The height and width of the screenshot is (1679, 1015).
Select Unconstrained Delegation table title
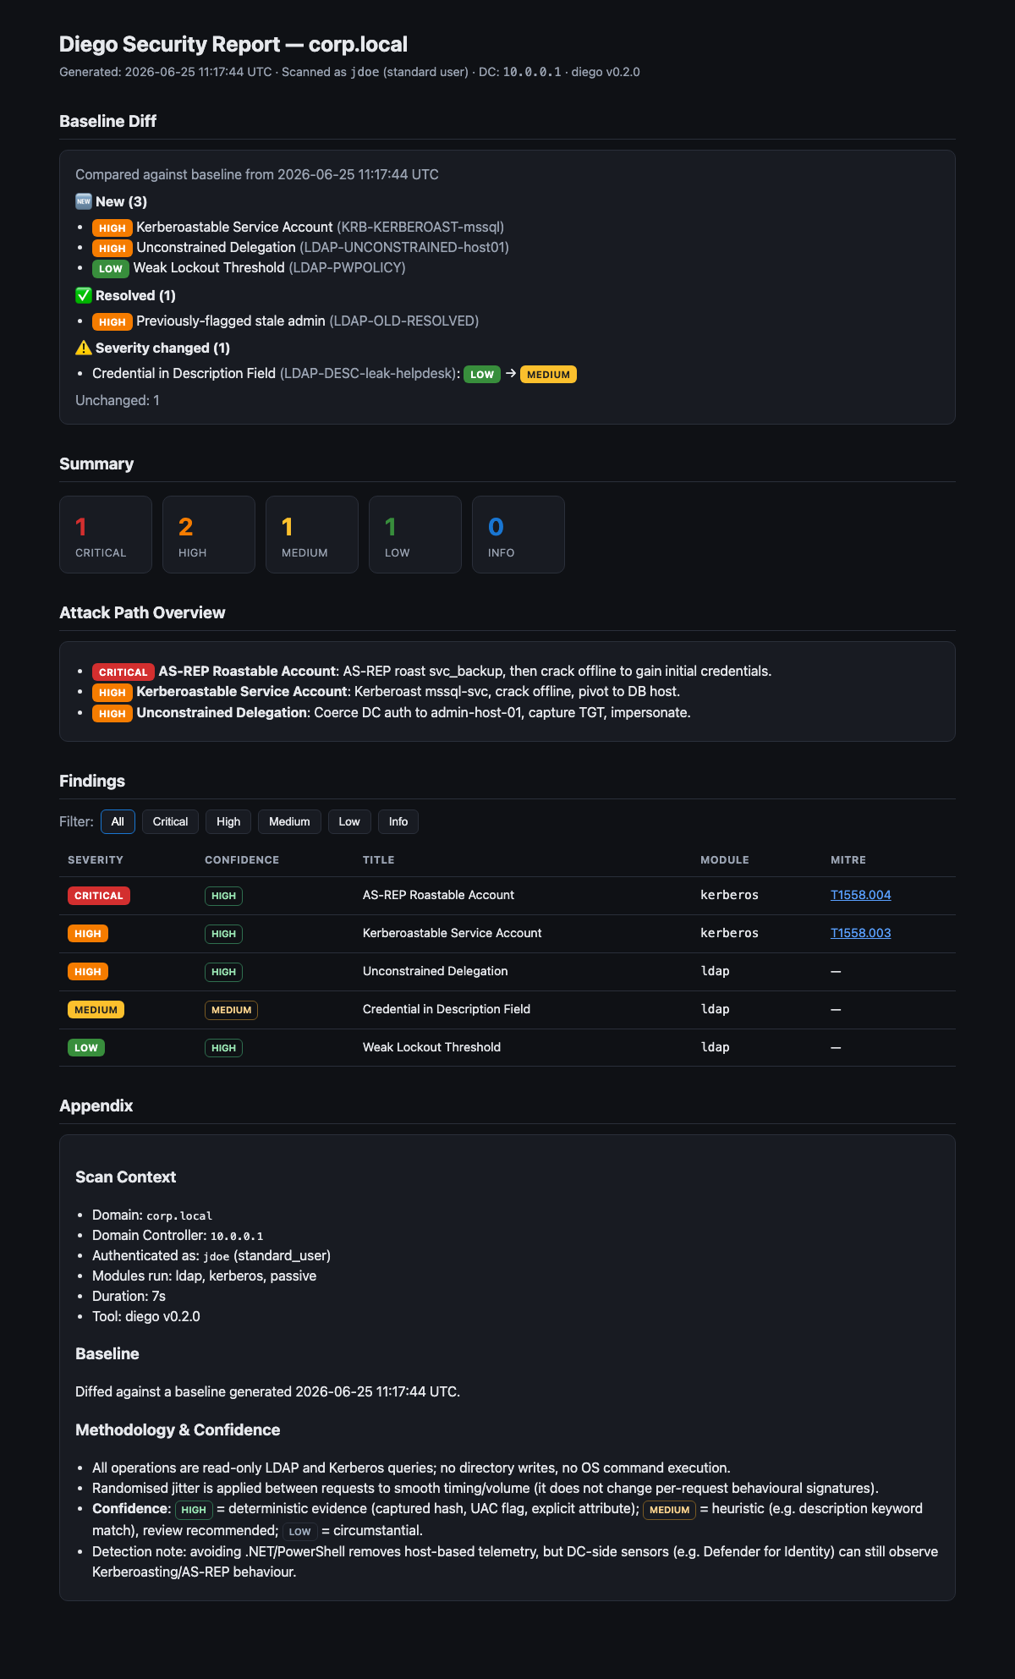pos(436,971)
